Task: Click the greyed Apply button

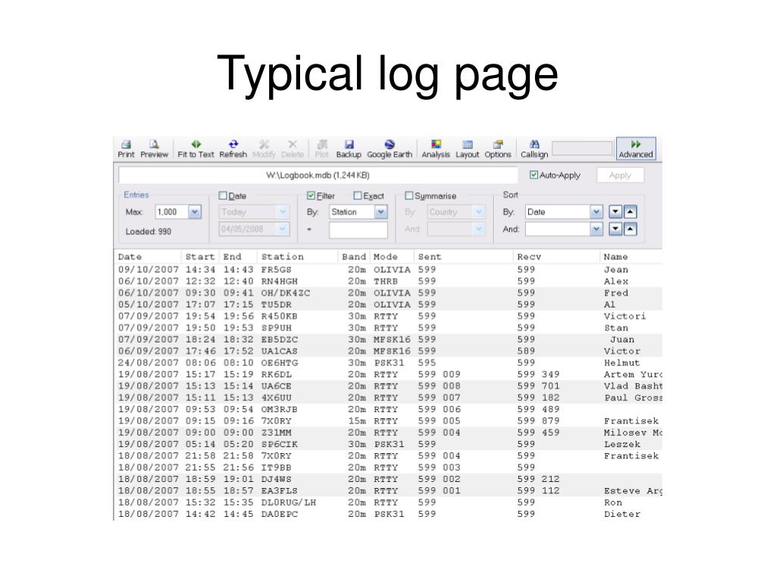Action: (x=620, y=175)
